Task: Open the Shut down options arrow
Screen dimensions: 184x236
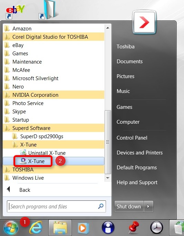Action: [x=148, y=206]
